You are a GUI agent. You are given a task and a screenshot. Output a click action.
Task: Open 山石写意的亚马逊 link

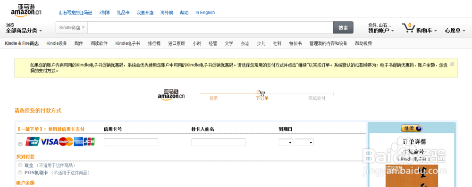[75, 13]
